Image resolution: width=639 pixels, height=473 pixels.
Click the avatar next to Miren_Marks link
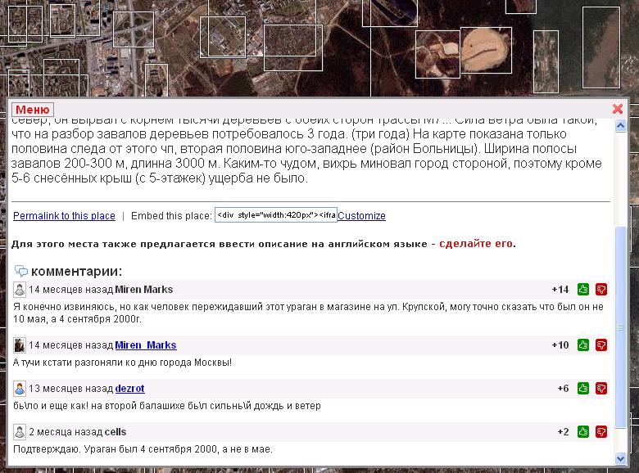point(20,345)
